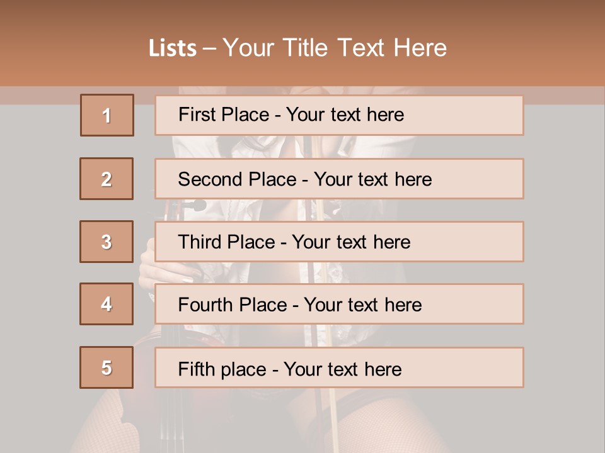Click the gray area left of numbers
The image size is (605, 453).
pyautogui.click(x=38, y=252)
